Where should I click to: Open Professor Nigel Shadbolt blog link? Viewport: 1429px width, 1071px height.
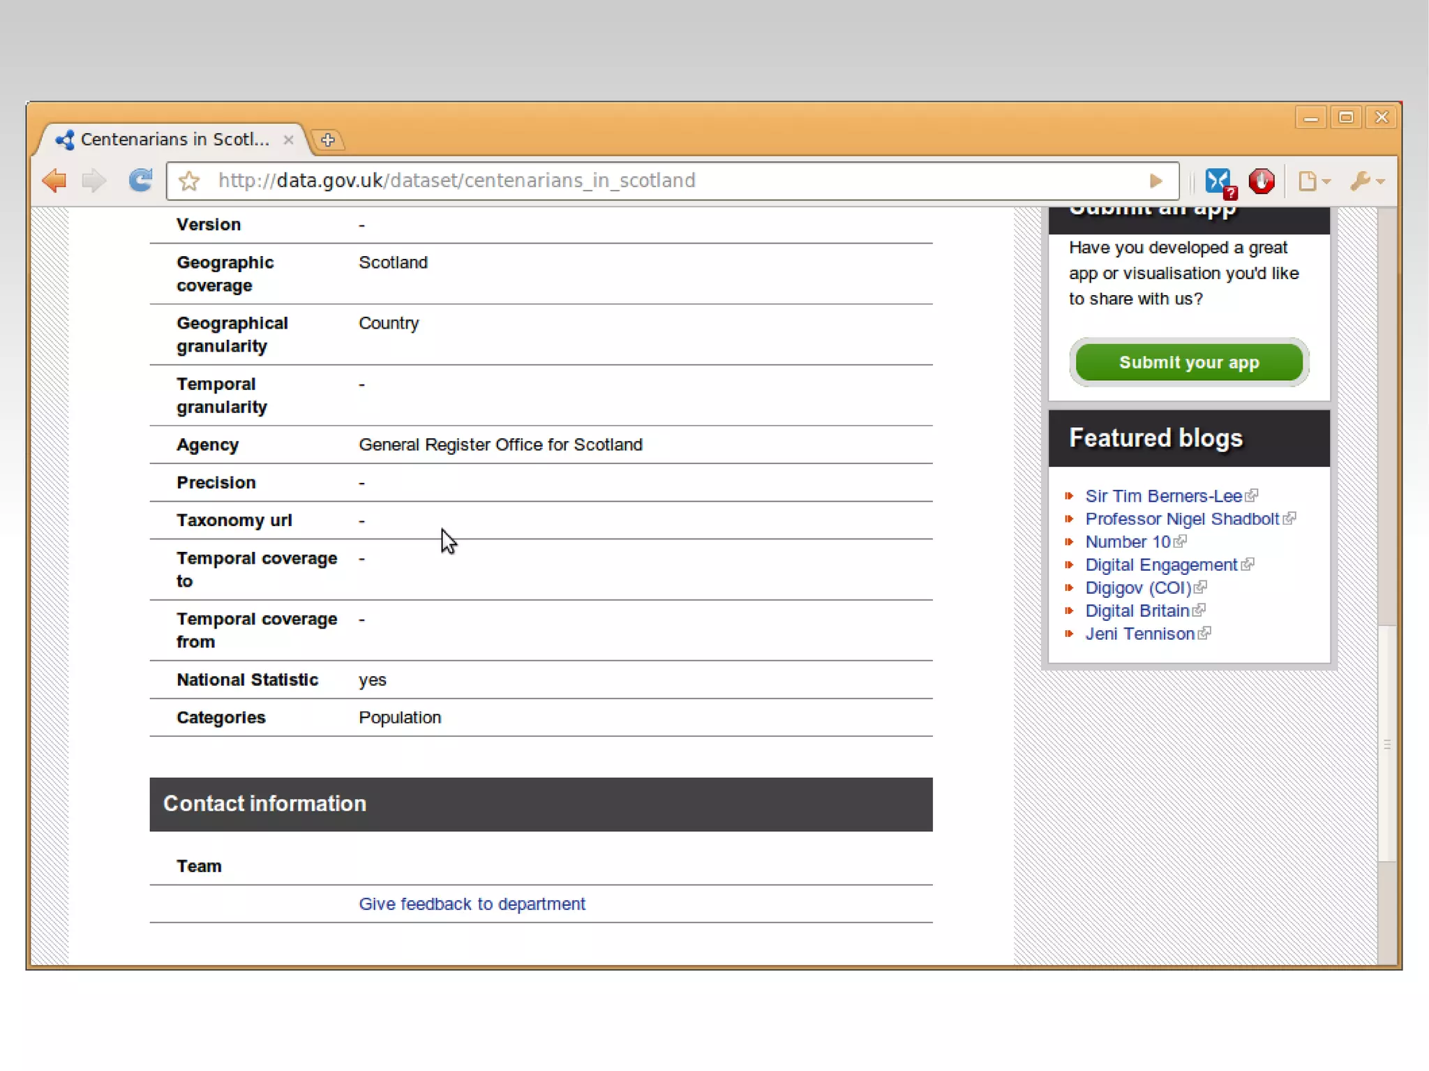tap(1182, 519)
